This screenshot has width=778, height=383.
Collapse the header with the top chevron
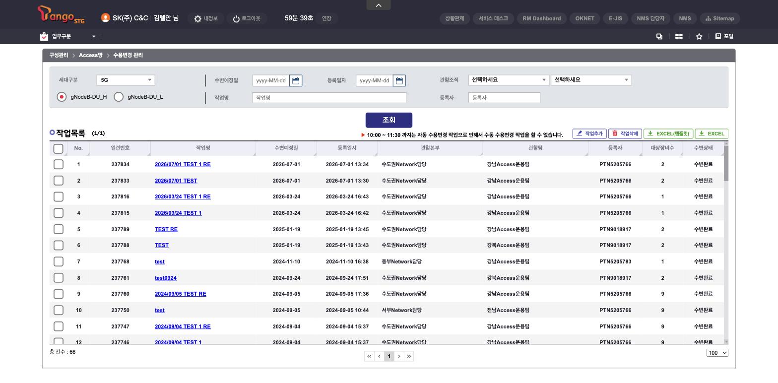pyautogui.click(x=379, y=5)
